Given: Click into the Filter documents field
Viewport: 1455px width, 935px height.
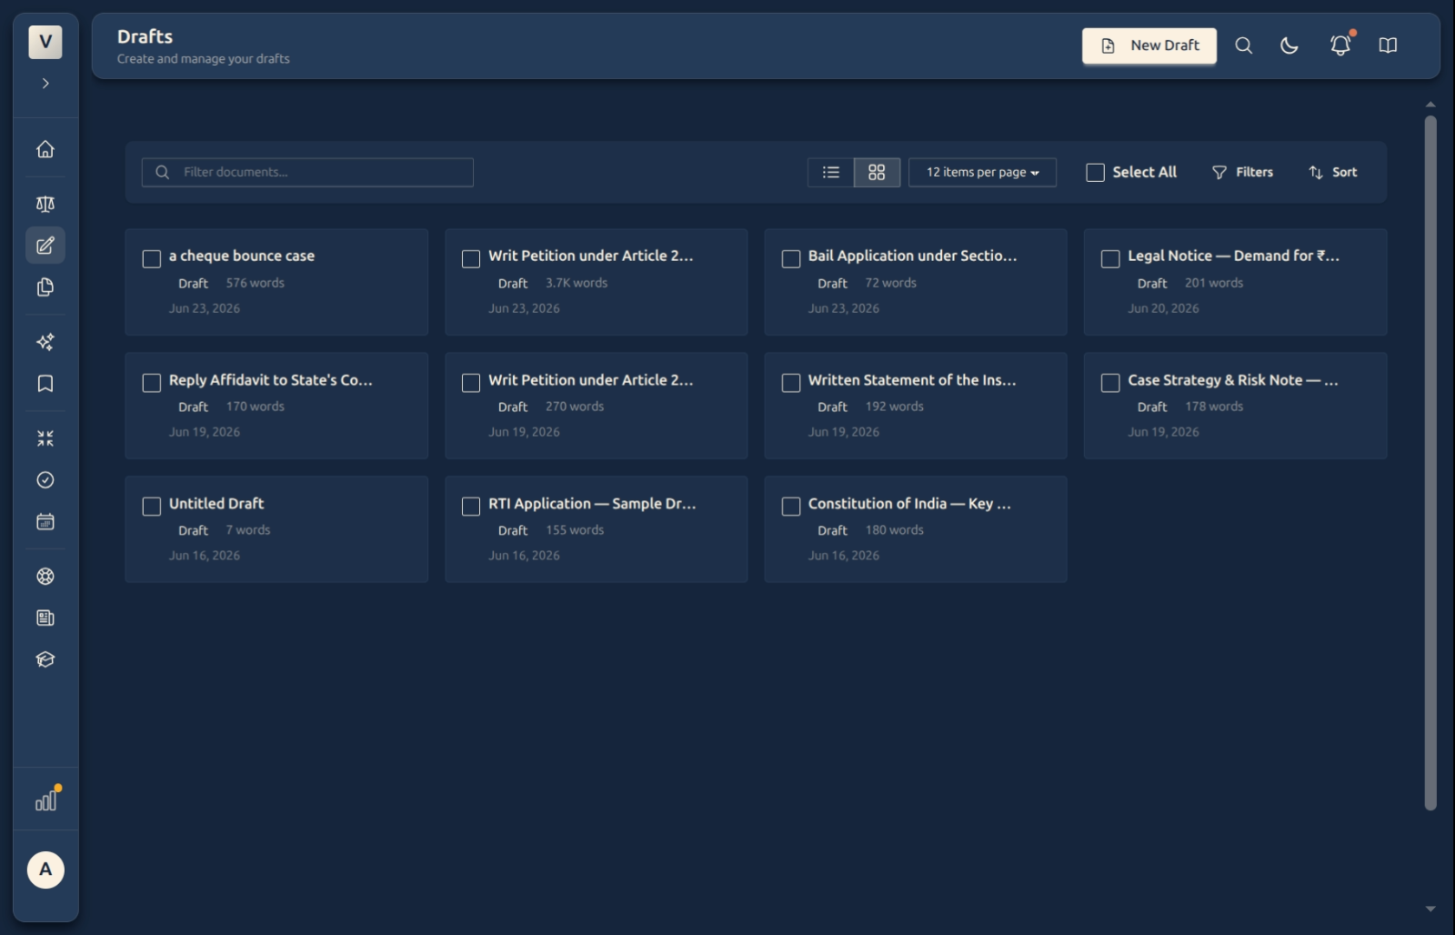Looking at the screenshot, I should (x=307, y=173).
